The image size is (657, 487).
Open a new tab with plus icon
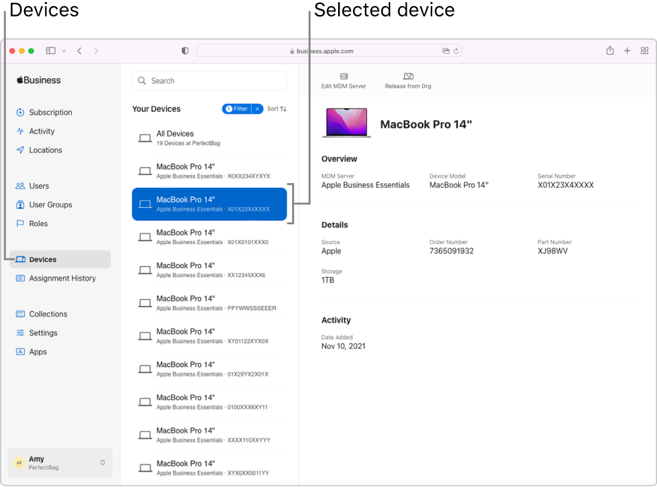tap(627, 51)
